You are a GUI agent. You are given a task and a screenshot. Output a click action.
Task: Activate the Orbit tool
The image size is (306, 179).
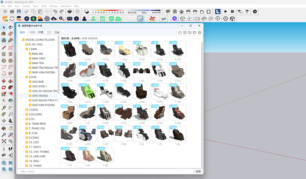(4, 128)
